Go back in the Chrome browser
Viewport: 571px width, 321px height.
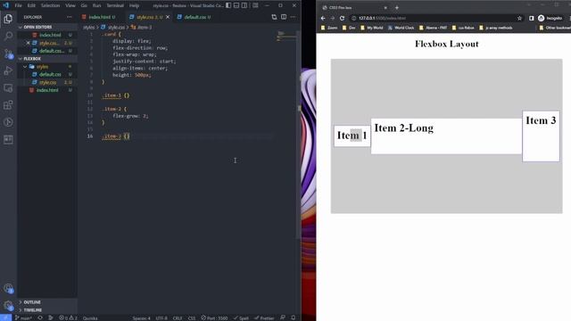pos(323,18)
